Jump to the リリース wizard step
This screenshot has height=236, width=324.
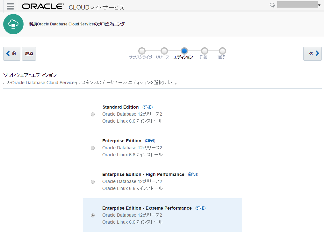pos(164,51)
